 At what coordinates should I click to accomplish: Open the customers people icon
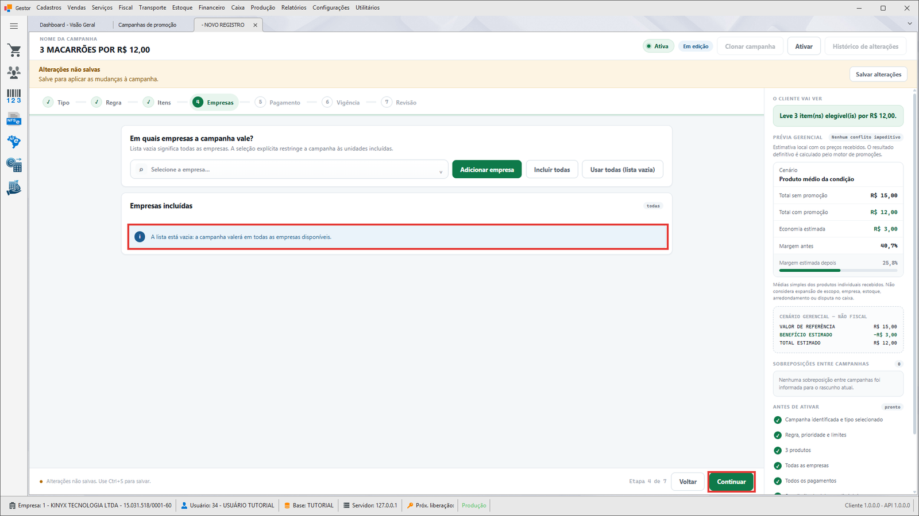click(x=14, y=72)
